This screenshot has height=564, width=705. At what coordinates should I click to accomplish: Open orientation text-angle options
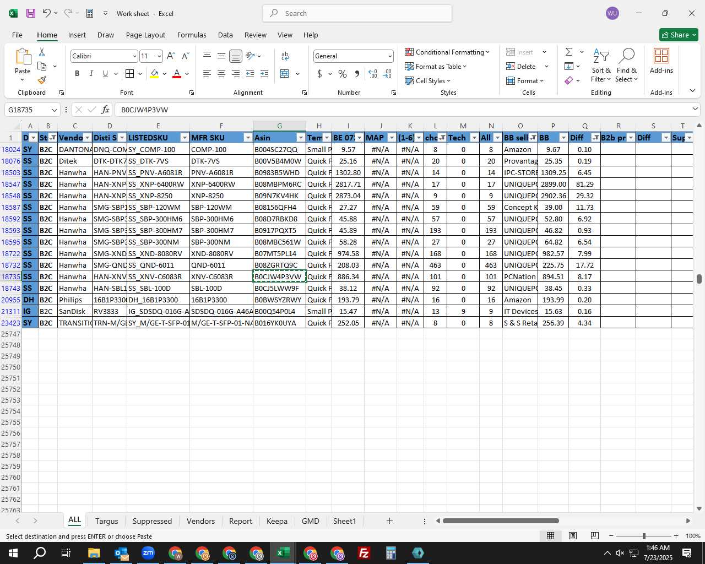[x=253, y=56]
